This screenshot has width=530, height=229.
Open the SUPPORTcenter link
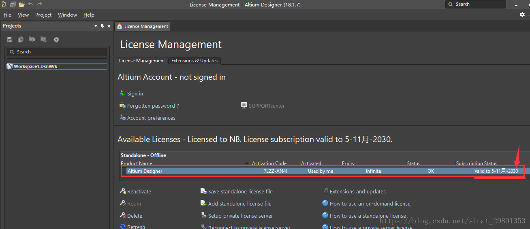(x=267, y=106)
